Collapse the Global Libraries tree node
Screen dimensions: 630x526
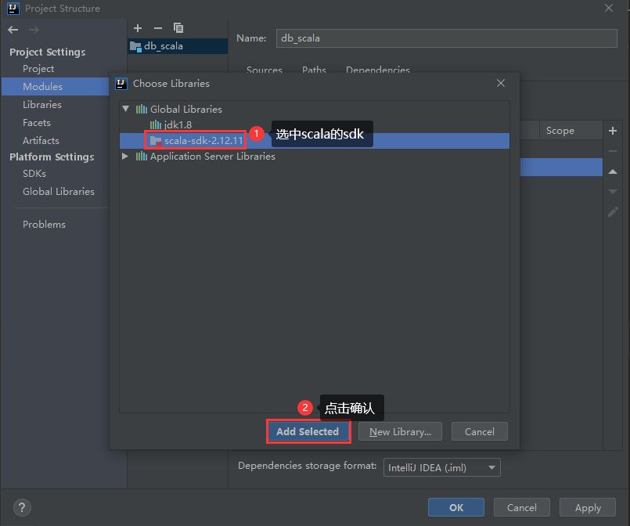126,109
